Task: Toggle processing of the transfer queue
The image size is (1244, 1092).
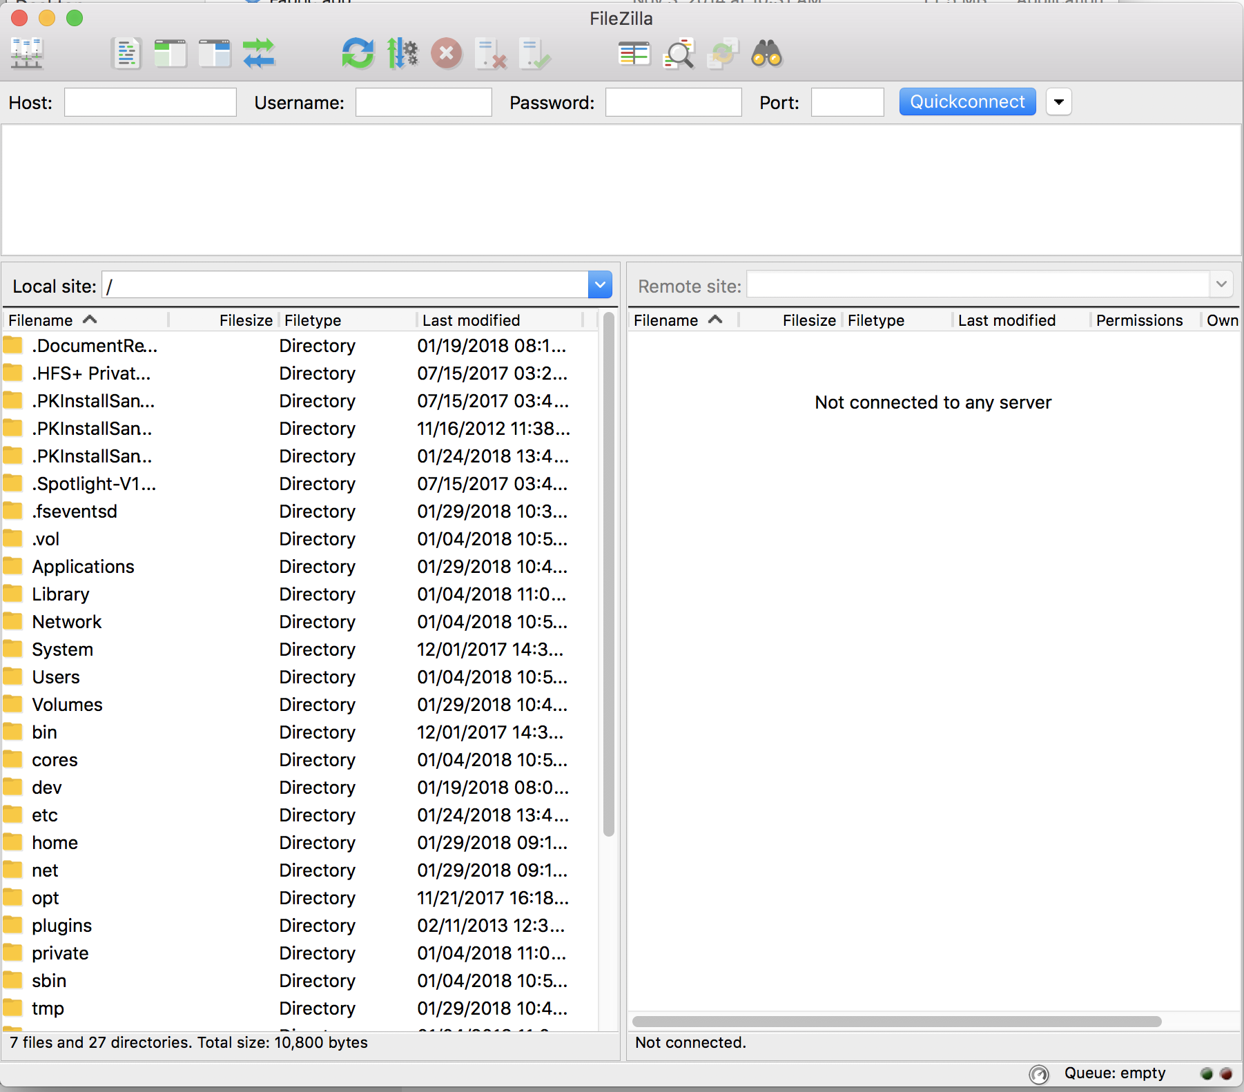Action: (x=402, y=53)
